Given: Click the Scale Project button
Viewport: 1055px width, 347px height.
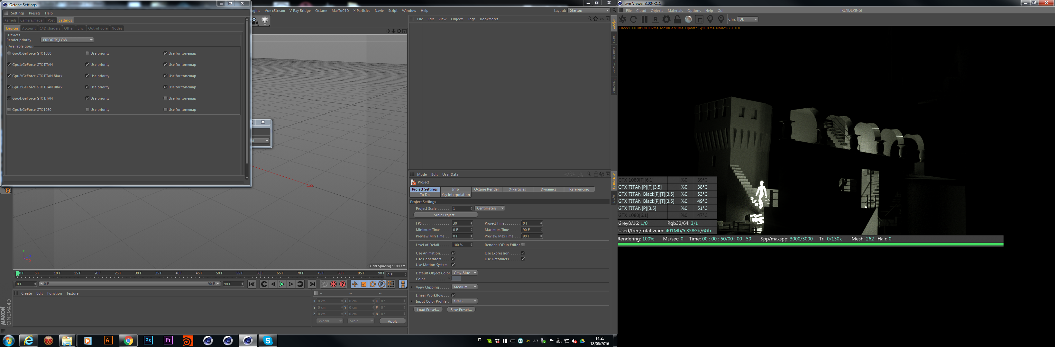Looking at the screenshot, I should coord(445,215).
